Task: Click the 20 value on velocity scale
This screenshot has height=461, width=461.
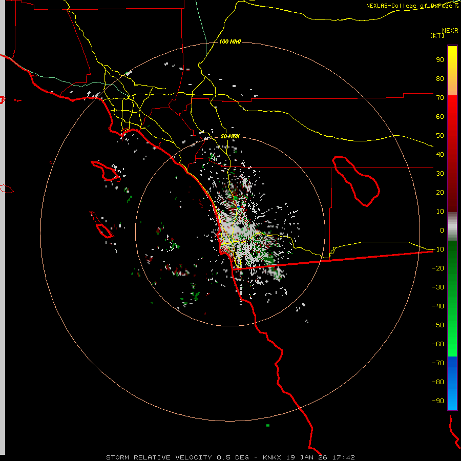Action: (440, 192)
